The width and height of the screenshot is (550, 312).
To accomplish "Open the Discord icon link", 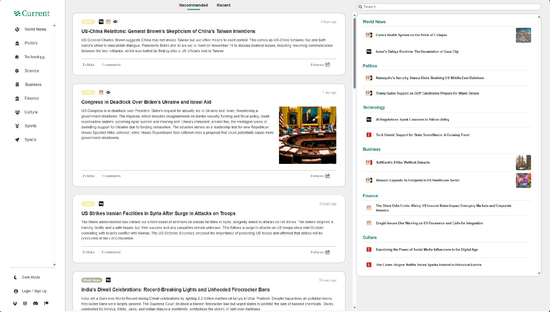I will coord(36,303).
